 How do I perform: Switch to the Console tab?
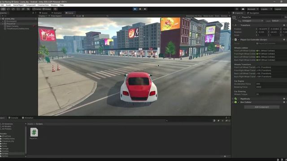coord(13,118)
